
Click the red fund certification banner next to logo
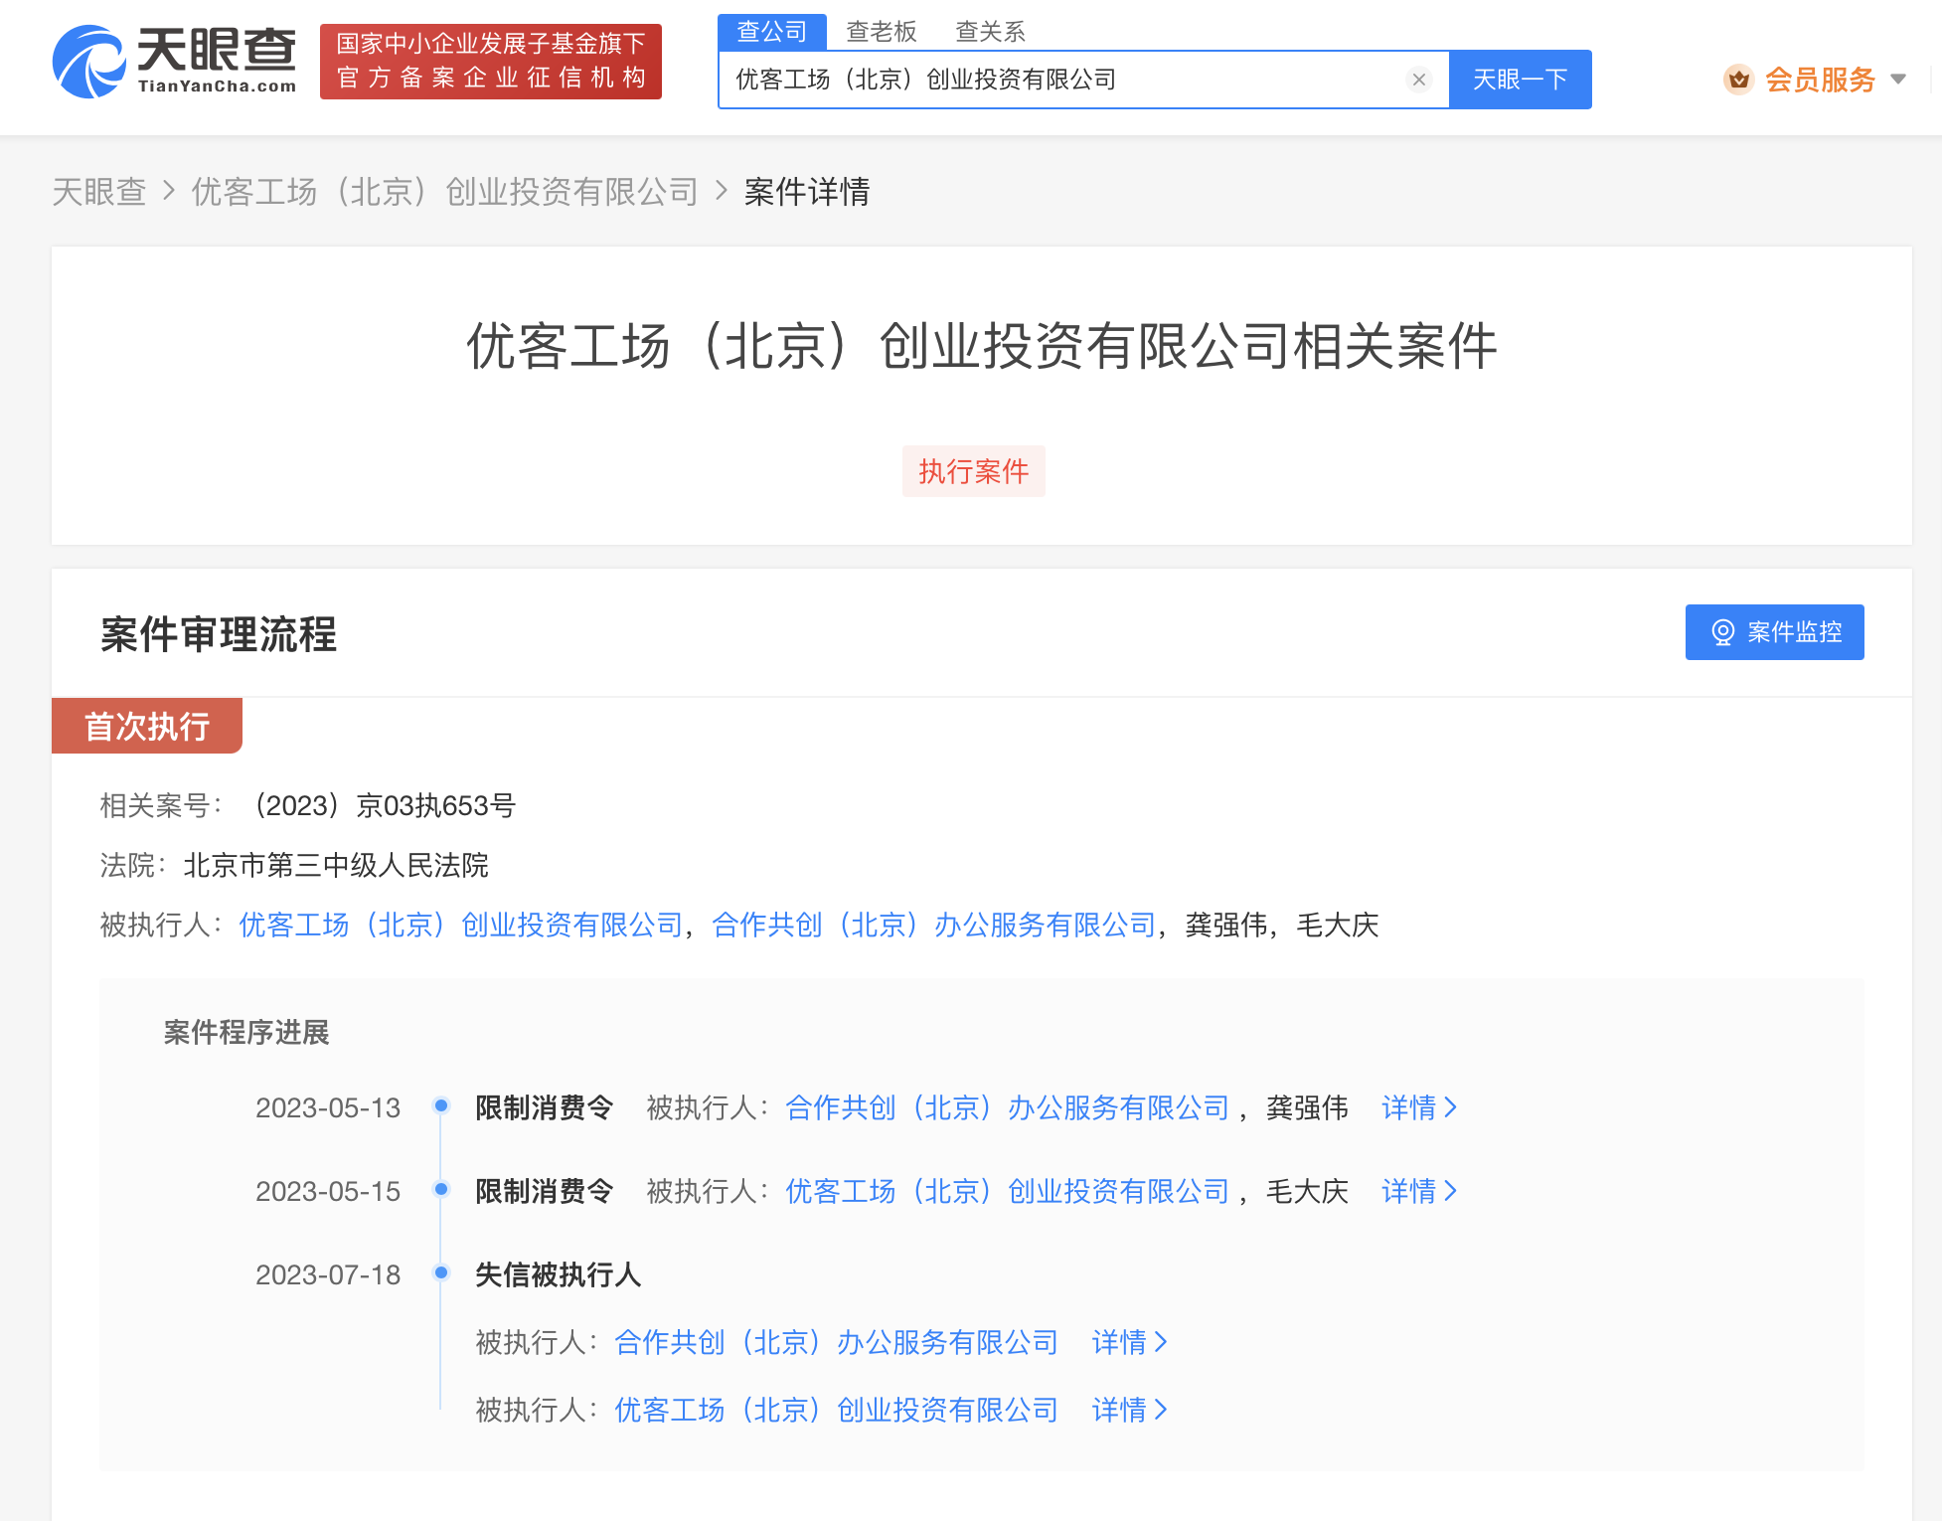coord(489,61)
